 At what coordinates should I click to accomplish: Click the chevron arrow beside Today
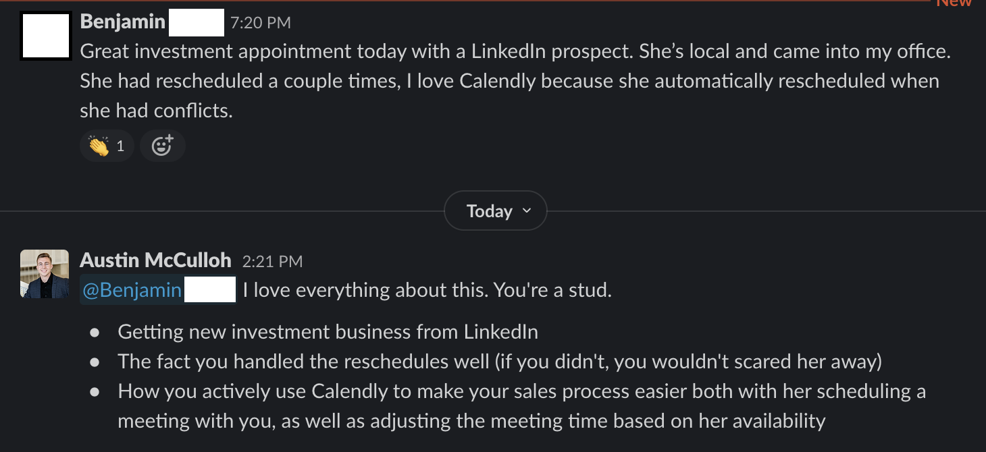tap(527, 211)
